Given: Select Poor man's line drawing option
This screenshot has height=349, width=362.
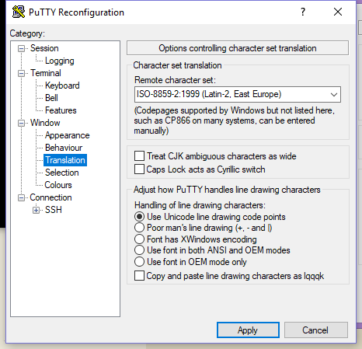Looking at the screenshot, I should coord(139,228).
